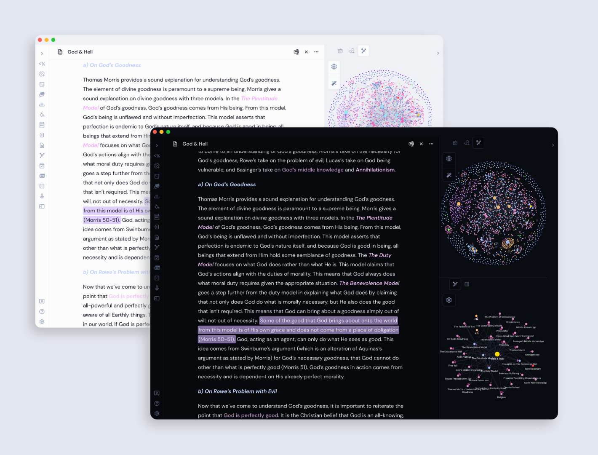Click the unlinked mentions icon in dark window

[467, 143]
